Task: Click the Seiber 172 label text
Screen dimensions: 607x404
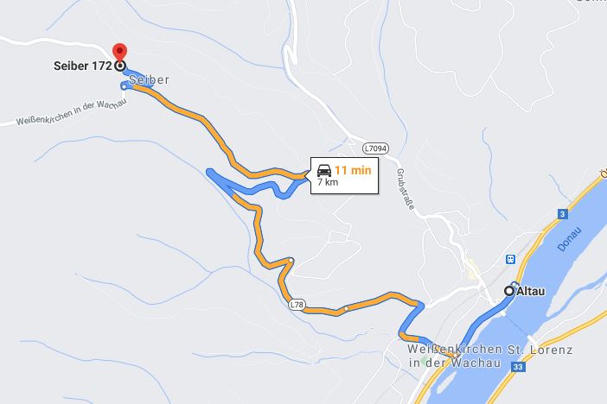Action: [x=83, y=66]
